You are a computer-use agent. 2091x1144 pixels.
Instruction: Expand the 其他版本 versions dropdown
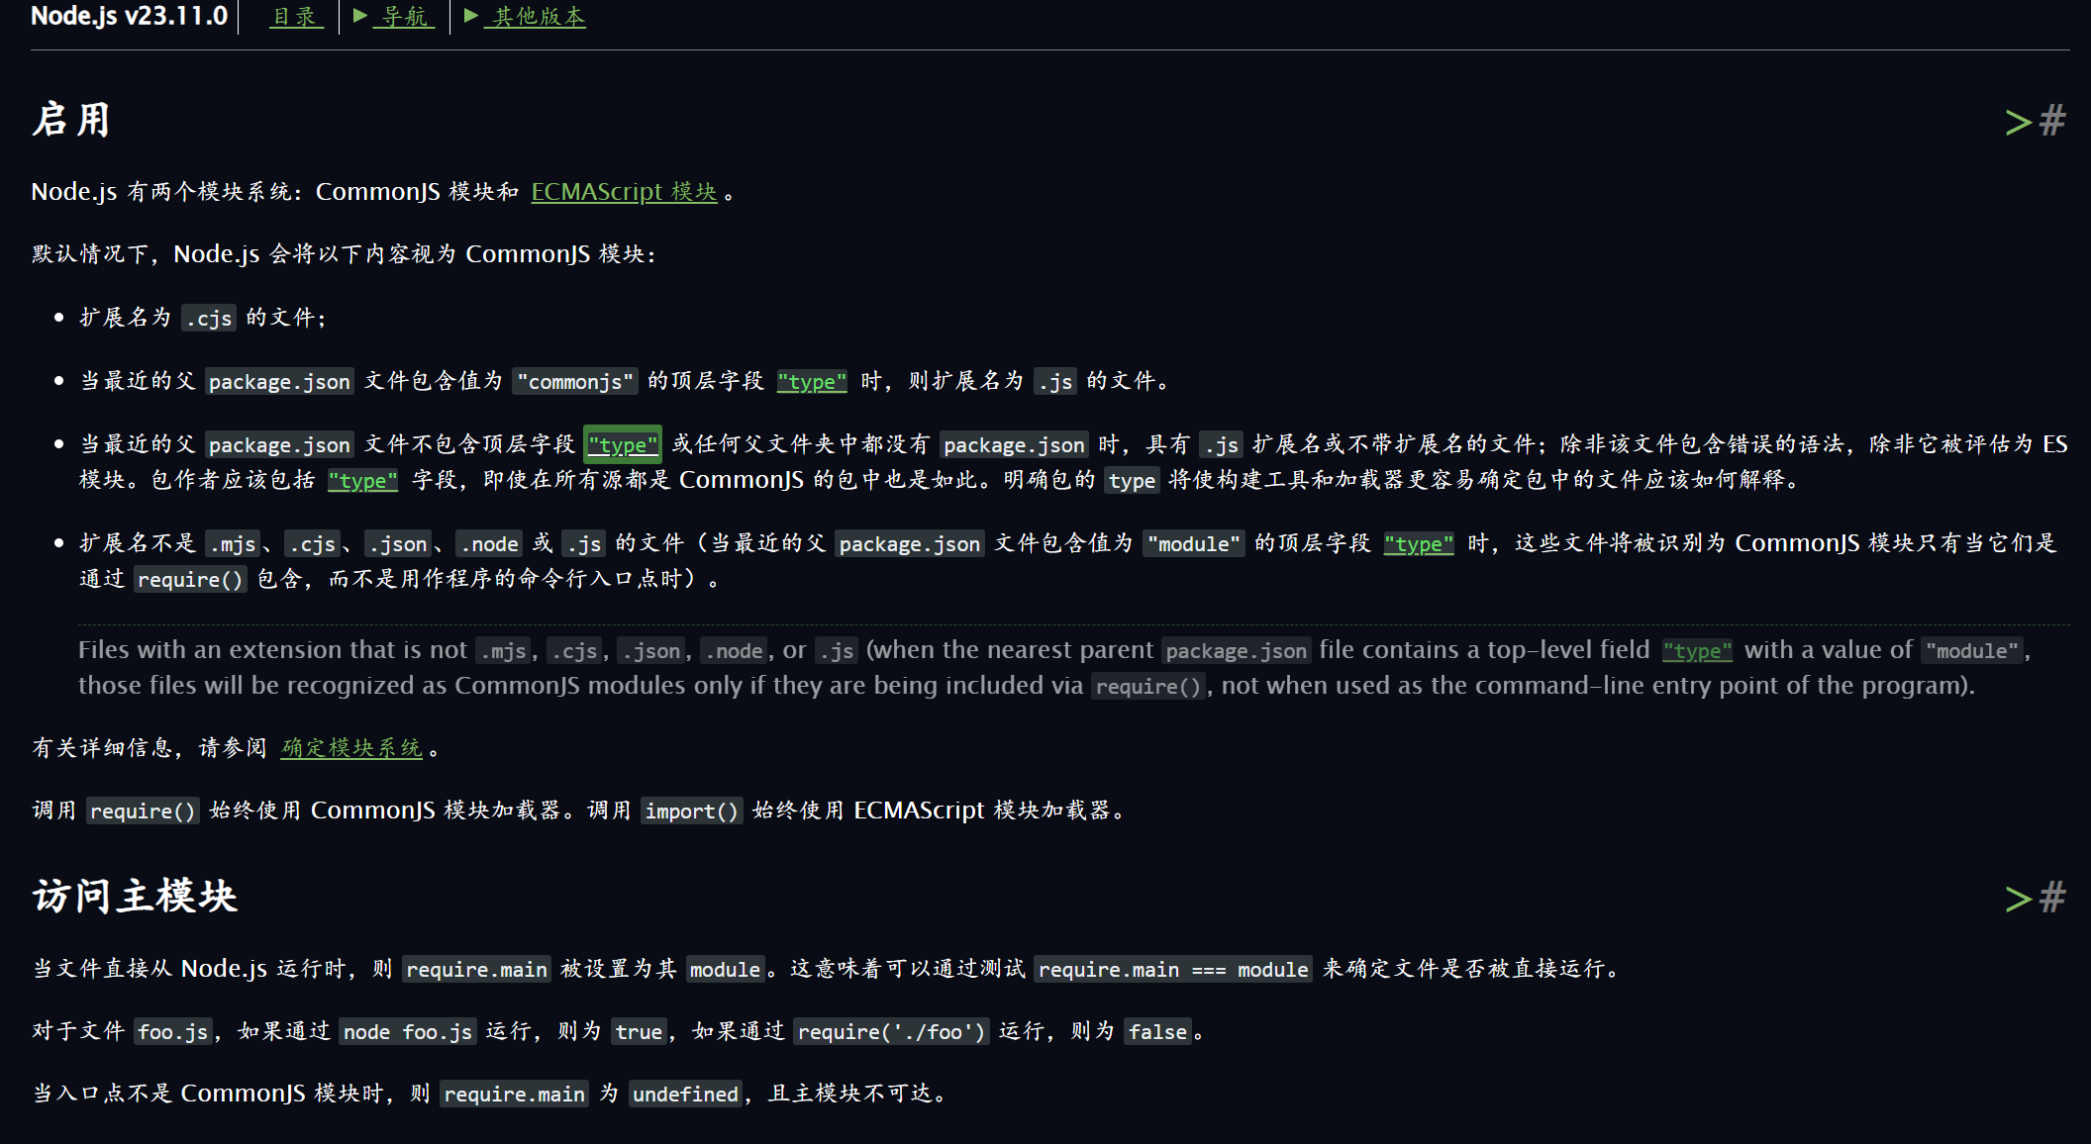[x=539, y=17]
